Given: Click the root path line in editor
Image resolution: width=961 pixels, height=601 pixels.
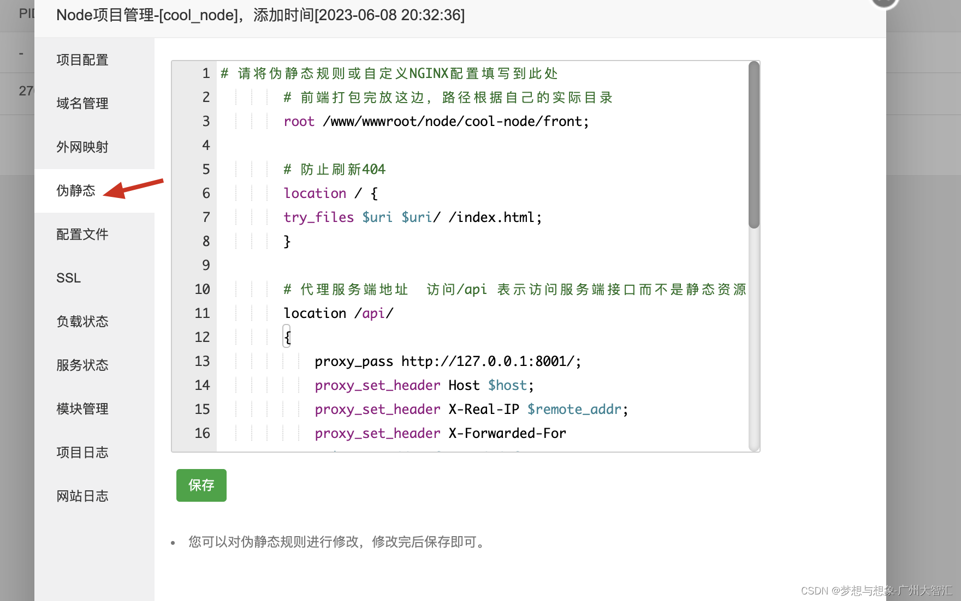Looking at the screenshot, I should pos(436,122).
